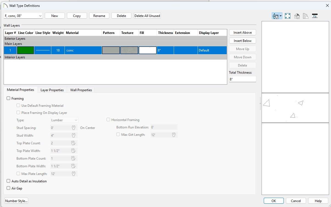This screenshot has height=207, width=331.
Task: Click the layer Thickness 8" cell
Action: click(x=165, y=50)
